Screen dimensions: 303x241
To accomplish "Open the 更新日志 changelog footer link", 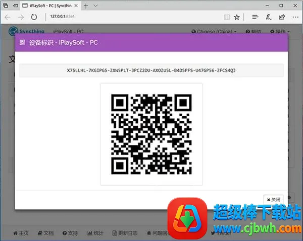I will [x=125, y=233].
